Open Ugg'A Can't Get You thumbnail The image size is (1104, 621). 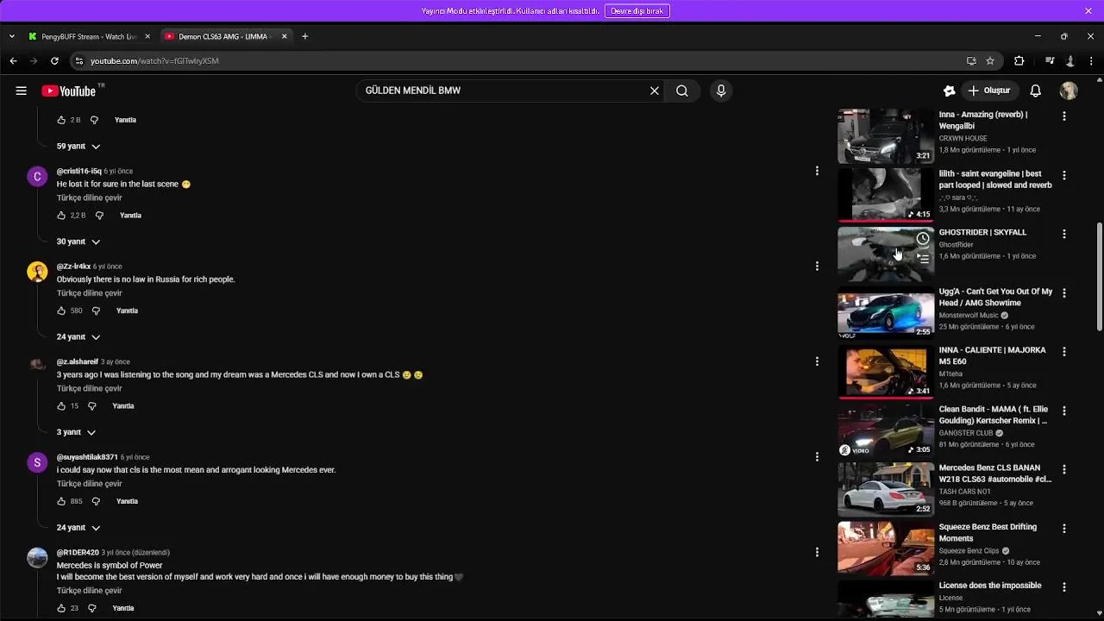(x=886, y=313)
